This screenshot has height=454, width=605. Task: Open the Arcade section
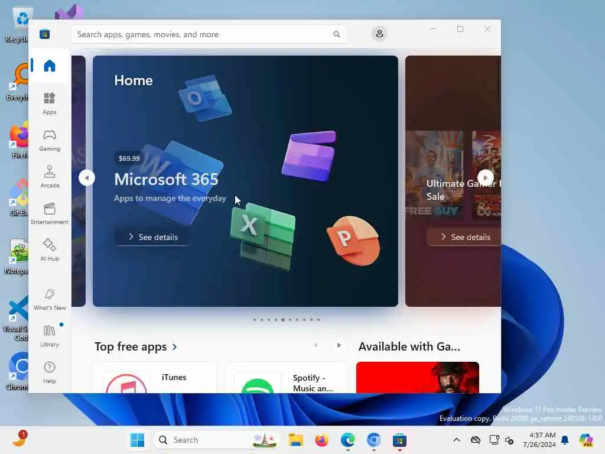pos(50,177)
